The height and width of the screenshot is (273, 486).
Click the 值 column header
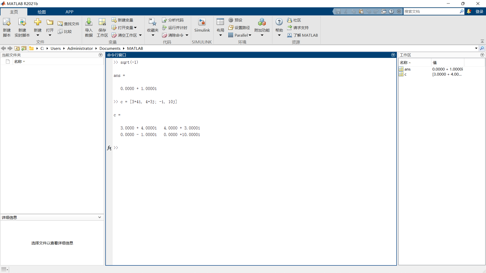[448, 62]
